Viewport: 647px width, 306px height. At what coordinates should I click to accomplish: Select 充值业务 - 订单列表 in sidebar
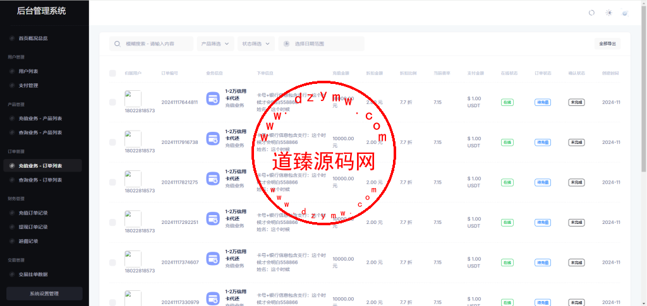42,165
